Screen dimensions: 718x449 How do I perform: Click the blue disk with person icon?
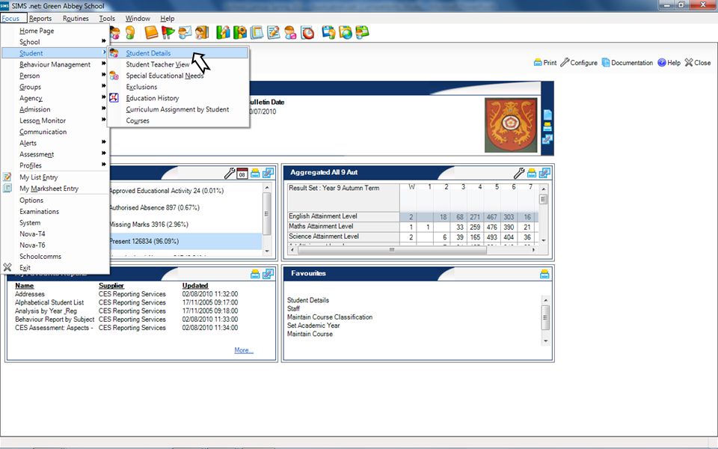coord(328,32)
